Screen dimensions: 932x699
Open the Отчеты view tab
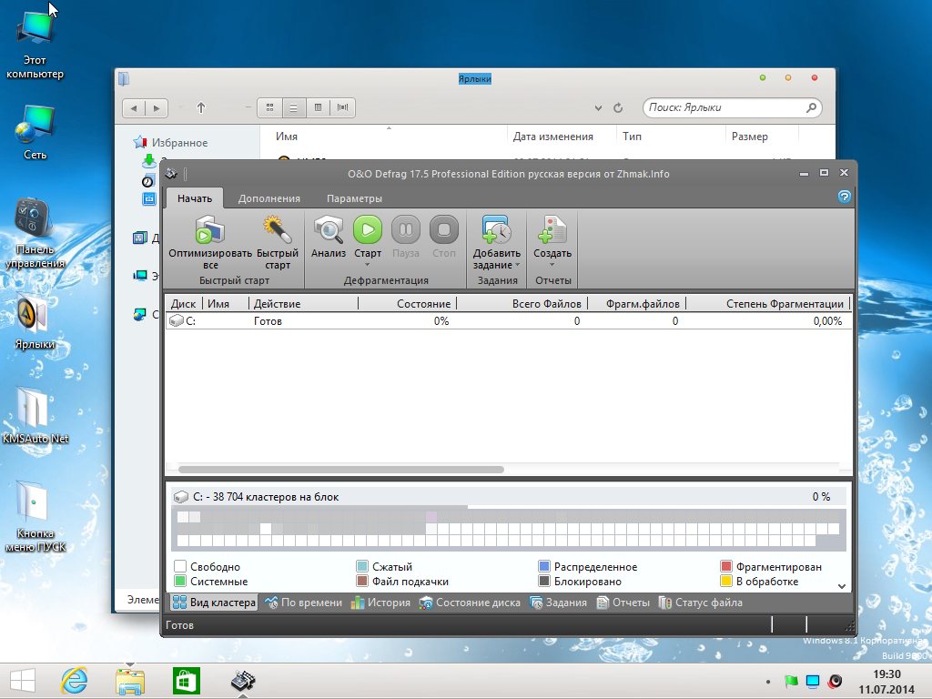click(x=623, y=603)
